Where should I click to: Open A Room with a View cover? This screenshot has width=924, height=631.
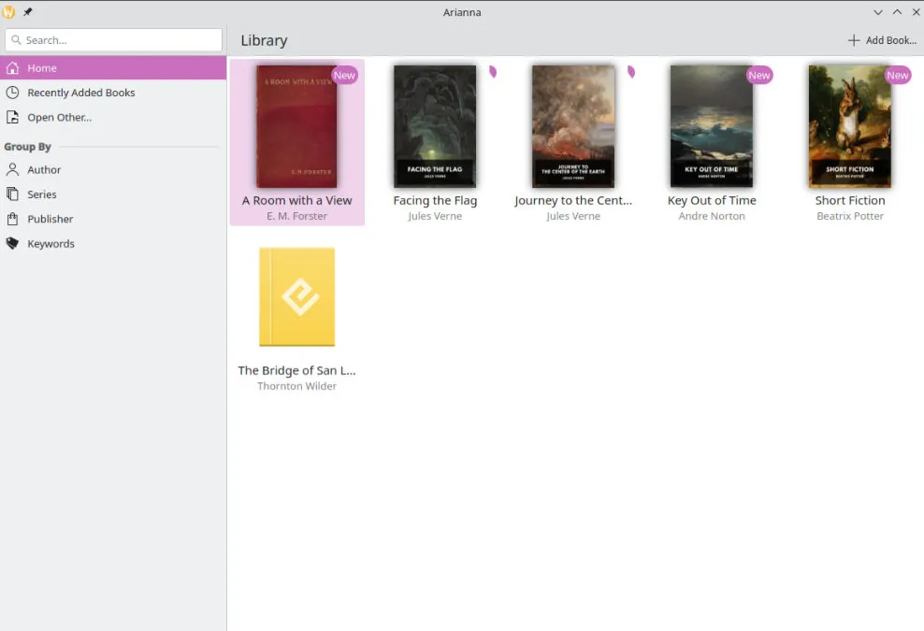point(296,126)
